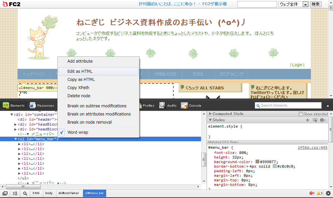Open DevTools settings gear in status bar
333x198 pixels.
tap(328, 193)
